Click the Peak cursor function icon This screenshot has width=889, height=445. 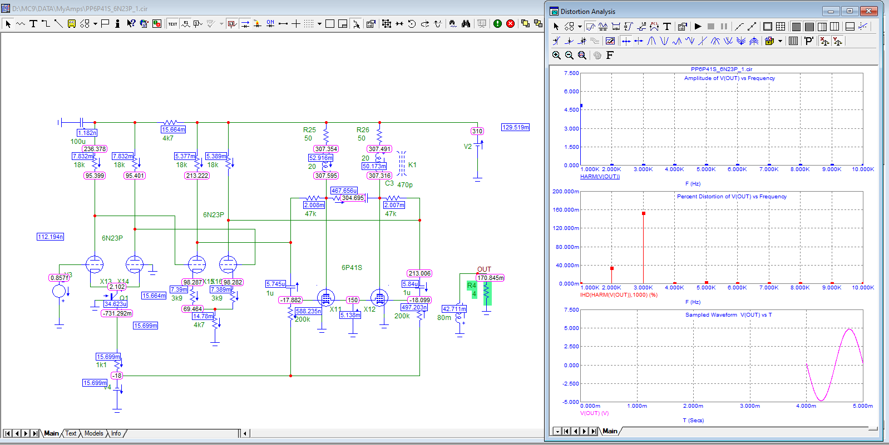tap(651, 41)
